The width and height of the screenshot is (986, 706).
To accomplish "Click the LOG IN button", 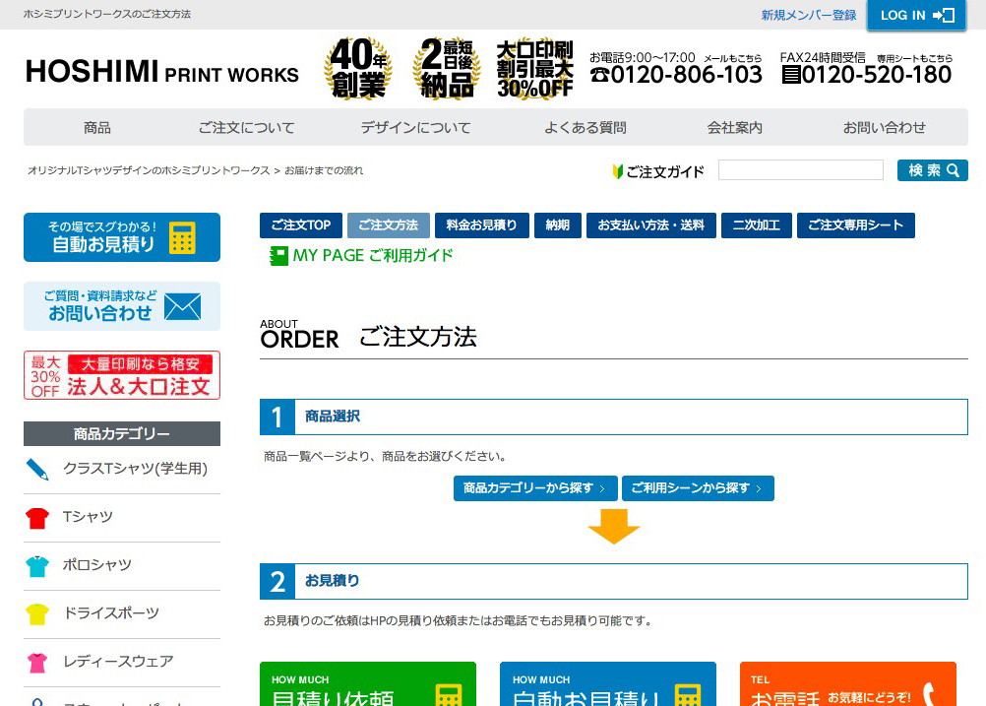I will (916, 15).
